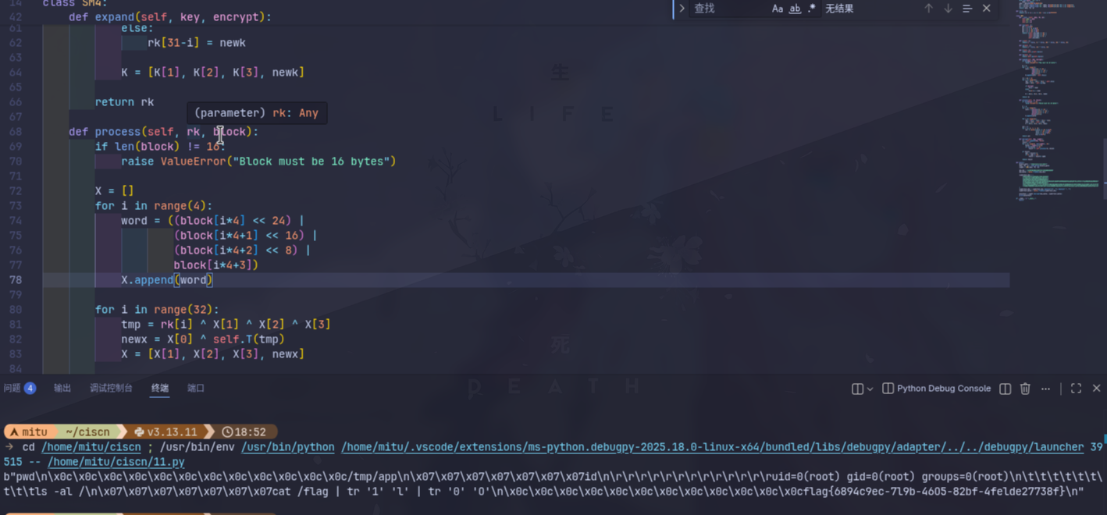Open the 调试控制台 debug console tab
The width and height of the screenshot is (1107, 515).
tap(111, 388)
